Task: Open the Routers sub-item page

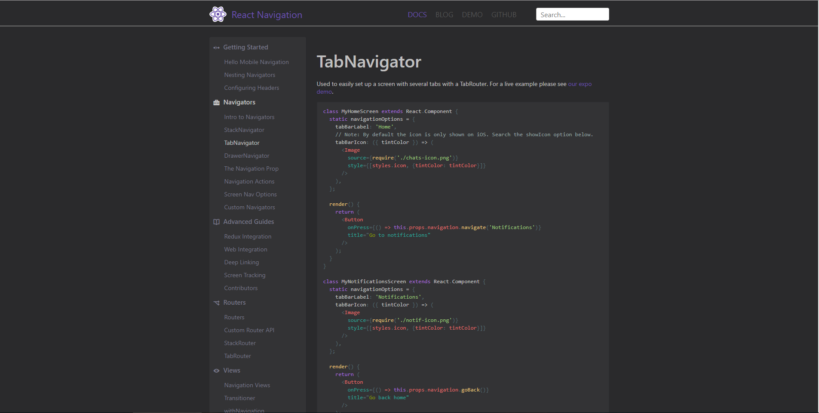Action: pyautogui.click(x=234, y=317)
